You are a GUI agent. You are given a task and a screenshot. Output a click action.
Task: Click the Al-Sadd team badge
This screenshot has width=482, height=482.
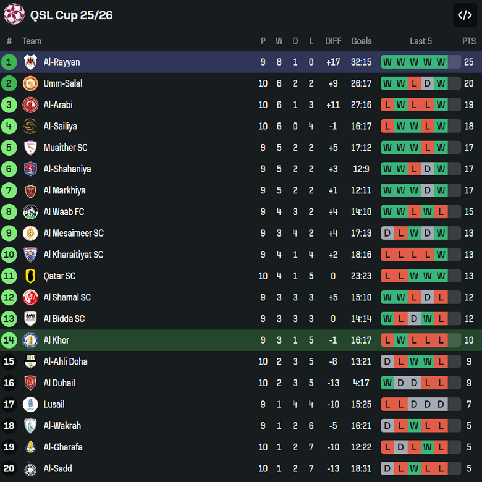coord(30,468)
